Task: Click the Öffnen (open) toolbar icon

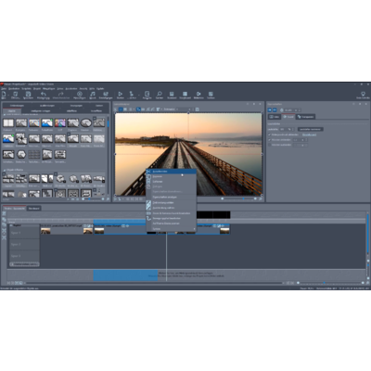Action: tap(16, 94)
